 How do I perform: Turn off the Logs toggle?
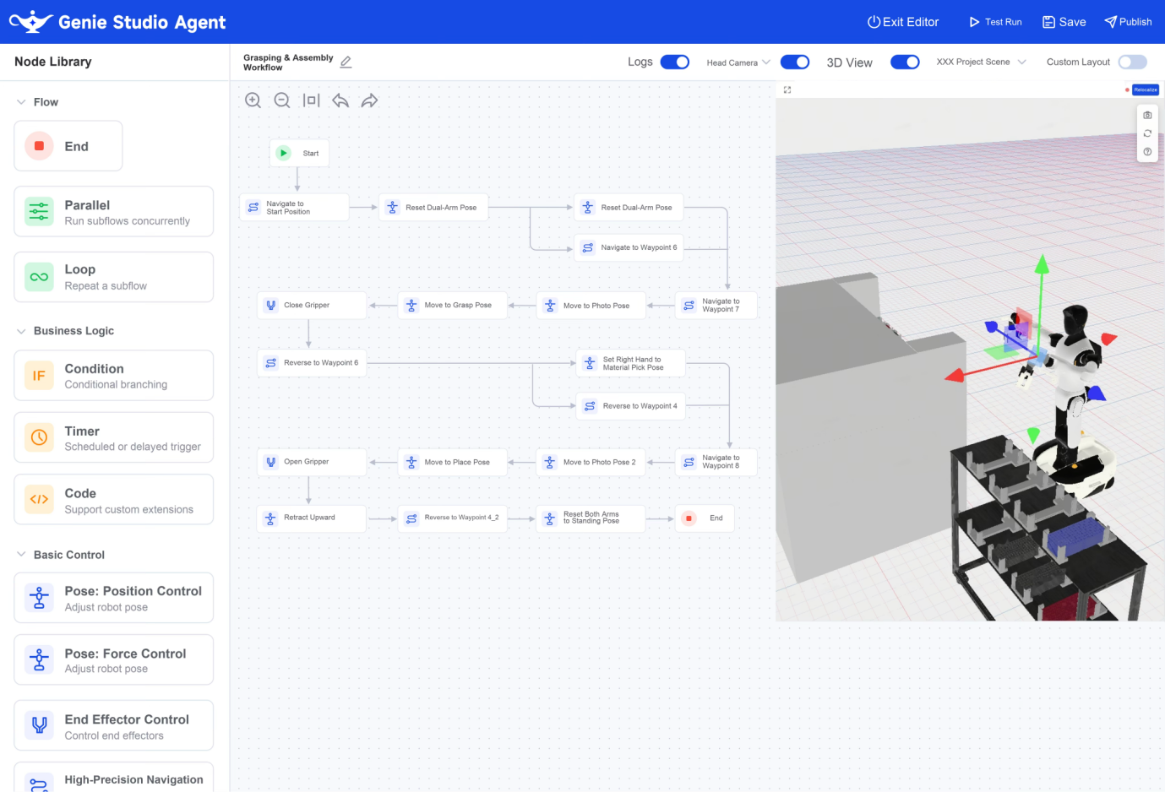click(x=675, y=62)
